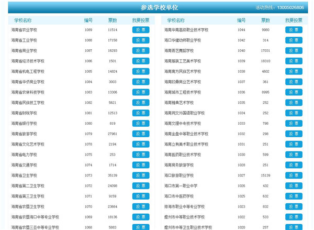Click the left table's 学校名称 header
Viewport: 314px width, 230px height.
tap(23, 20)
